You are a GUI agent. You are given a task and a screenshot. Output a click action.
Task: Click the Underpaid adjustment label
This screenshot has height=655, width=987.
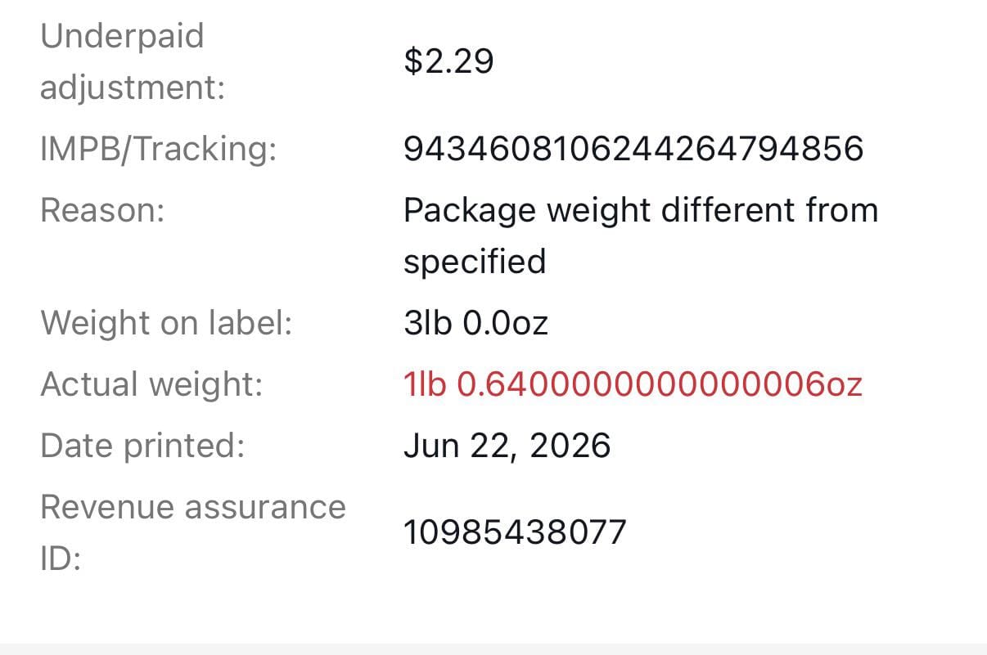(133, 61)
